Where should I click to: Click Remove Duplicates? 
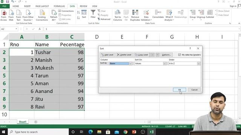click(135, 15)
